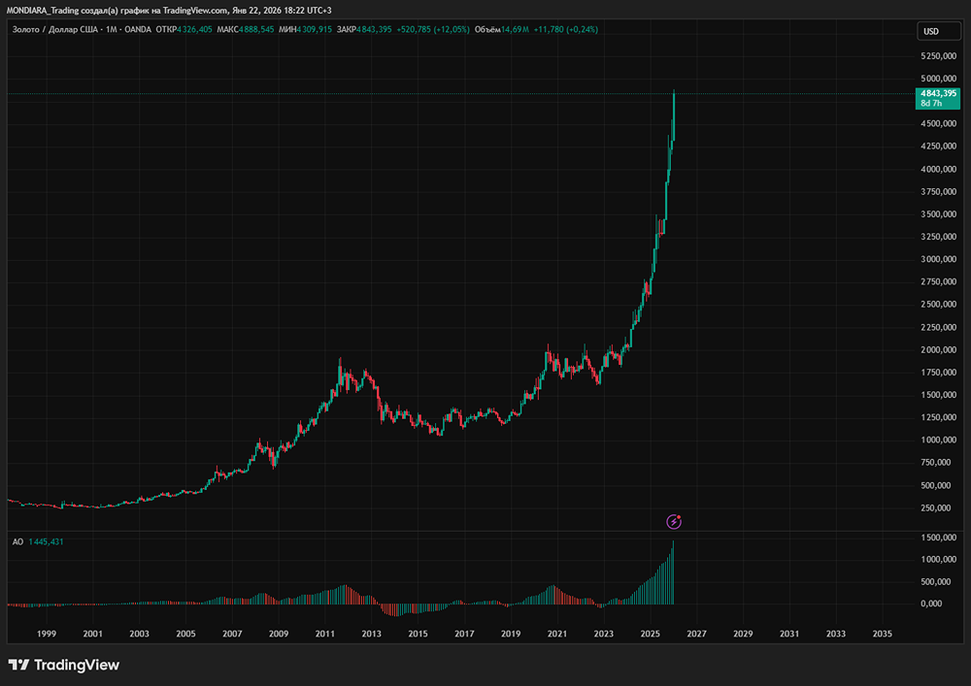Viewport: 971px width, 686px height.
Task: Click the 2029 label on time axis
Action: coord(743,634)
